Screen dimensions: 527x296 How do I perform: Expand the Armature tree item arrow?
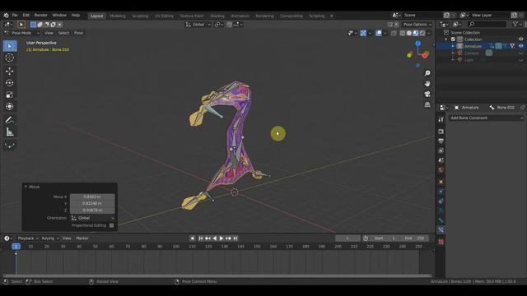[x=453, y=46]
